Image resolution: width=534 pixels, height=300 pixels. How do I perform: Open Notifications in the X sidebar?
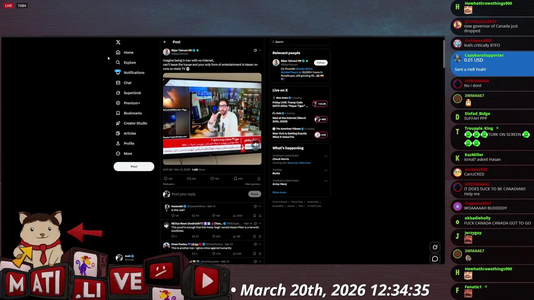tap(130, 72)
